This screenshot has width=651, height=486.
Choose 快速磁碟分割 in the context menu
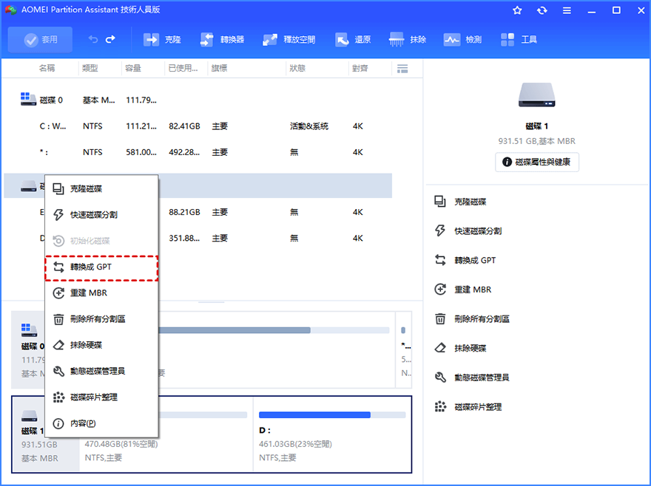coord(101,215)
